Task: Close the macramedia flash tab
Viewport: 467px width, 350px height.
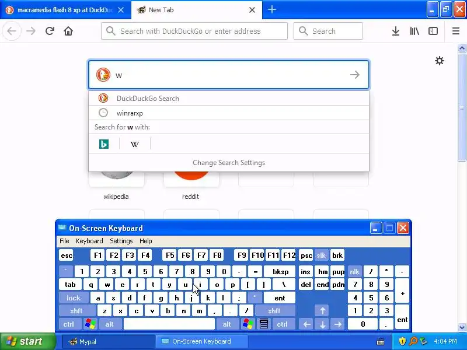Action: 121,10
